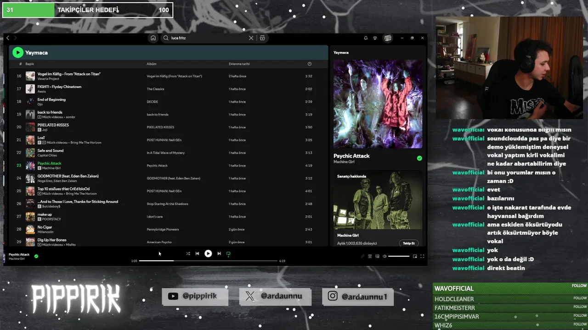Viewport: 588px width, 330px height.
Task: Open the Psychic Attack cover art
Action: point(378,104)
